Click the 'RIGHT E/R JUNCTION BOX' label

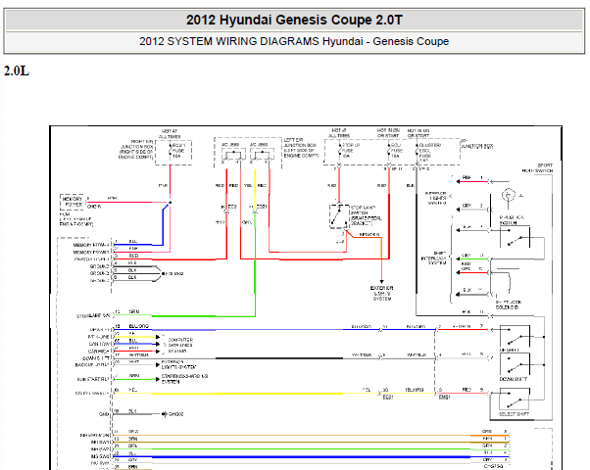pos(136,149)
